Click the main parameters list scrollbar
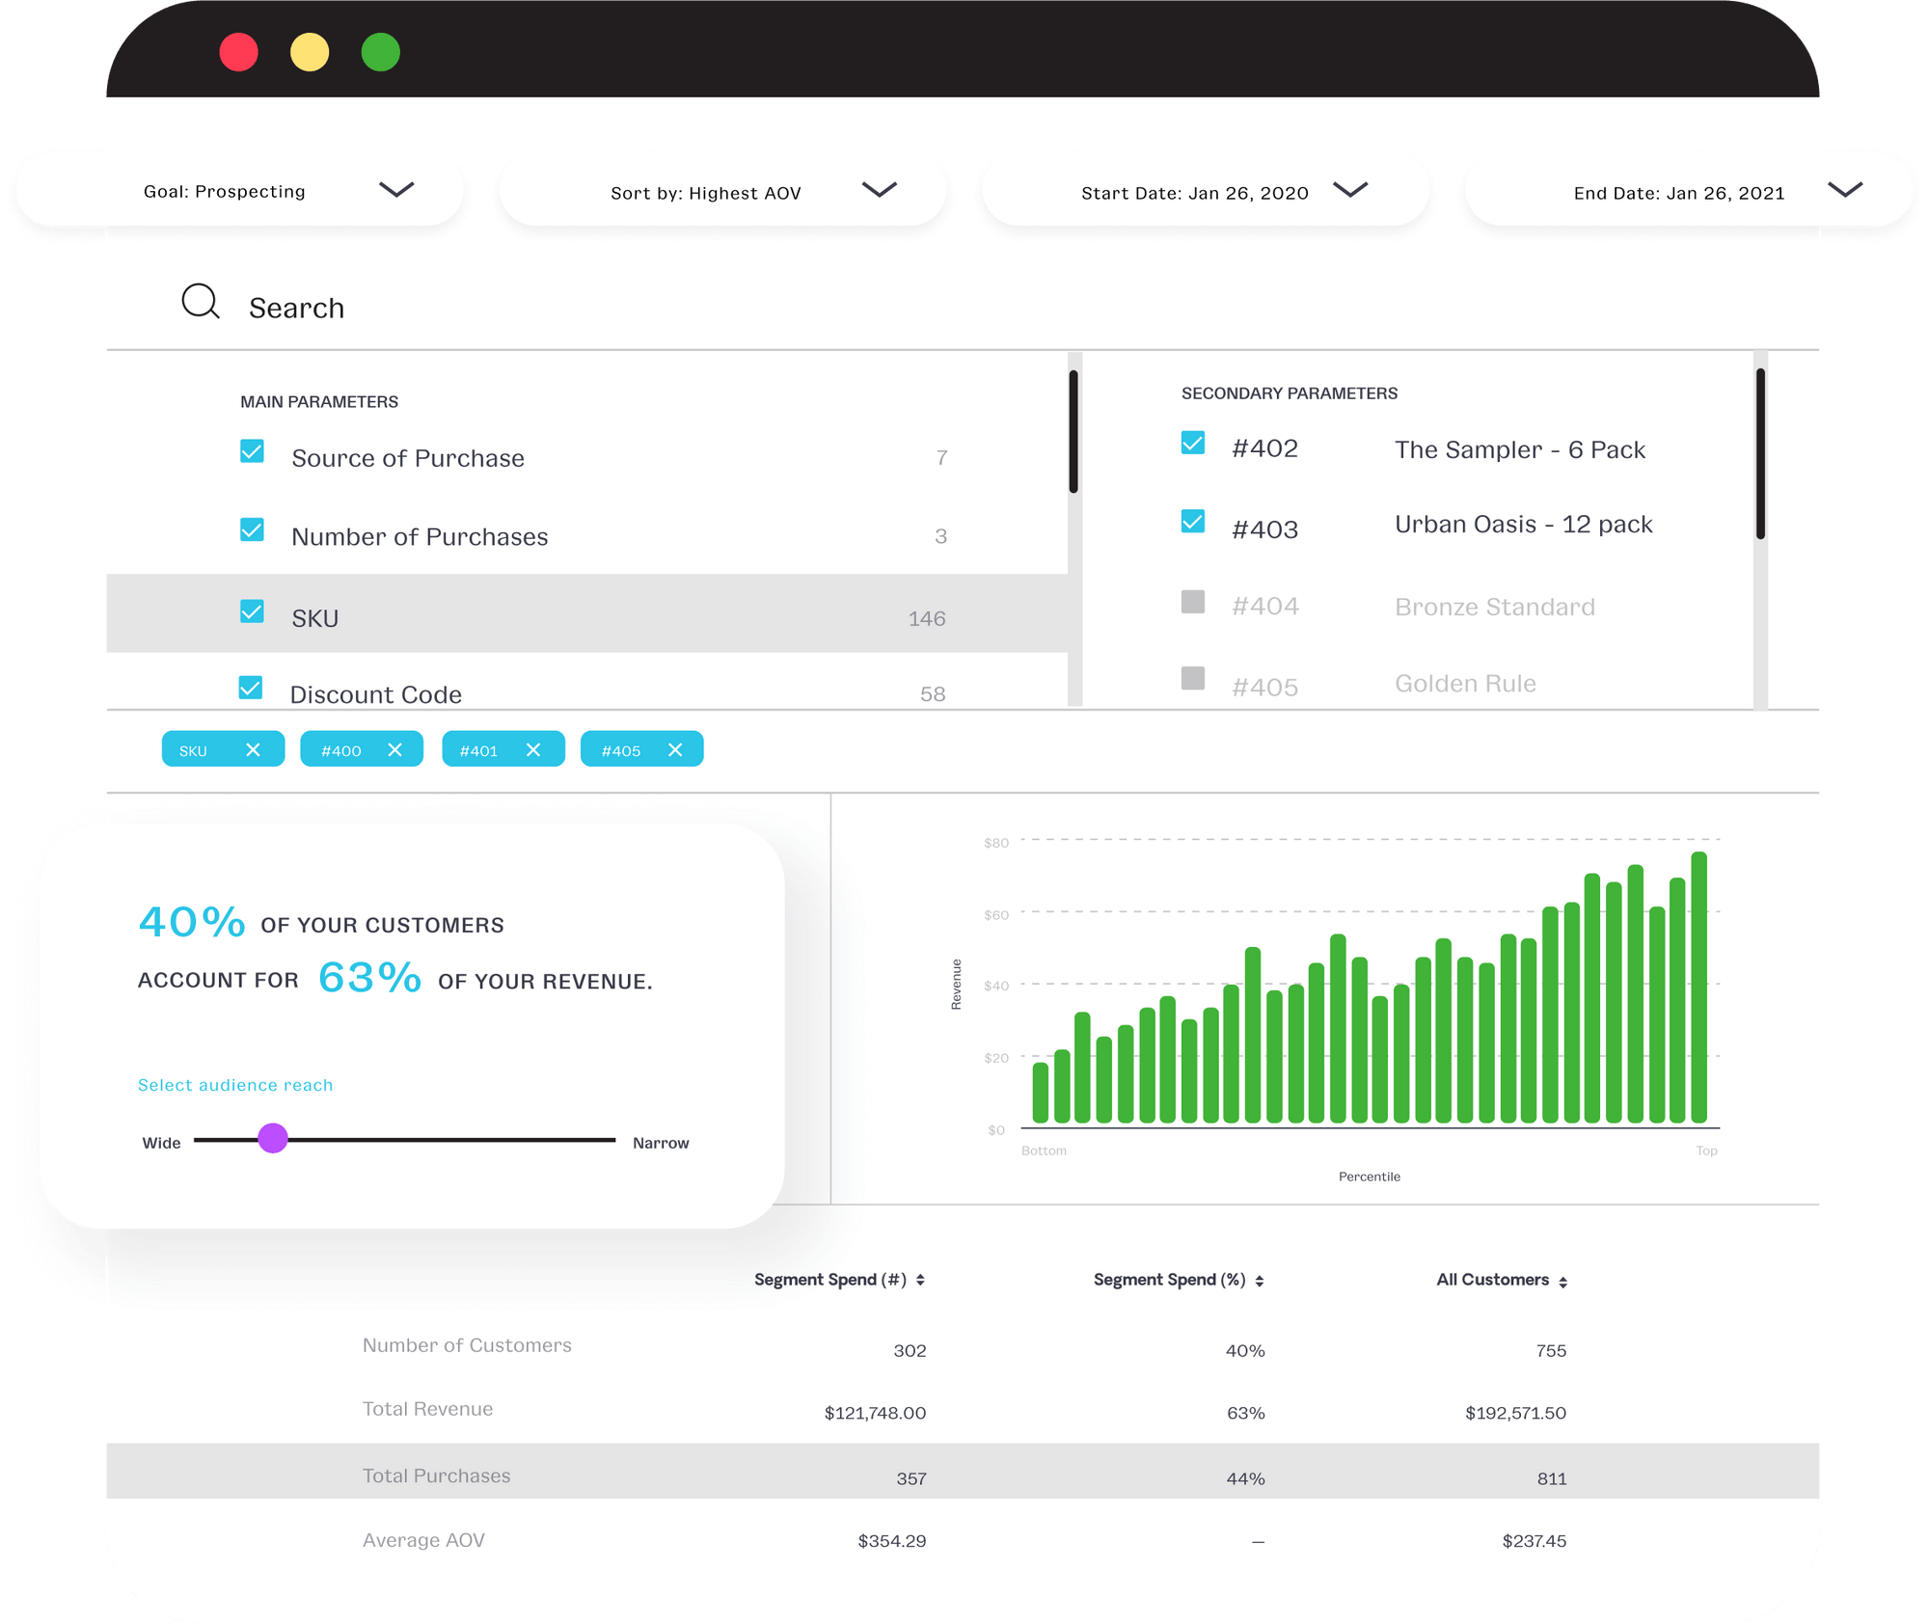 pyautogui.click(x=1073, y=431)
